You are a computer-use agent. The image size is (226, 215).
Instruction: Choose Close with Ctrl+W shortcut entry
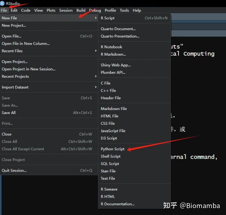[49, 134]
